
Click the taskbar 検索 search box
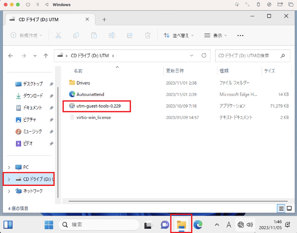99,225
